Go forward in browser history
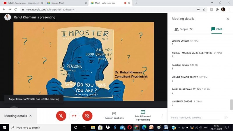The width and height of the screenshot is (233, 131). pos(10,10)
